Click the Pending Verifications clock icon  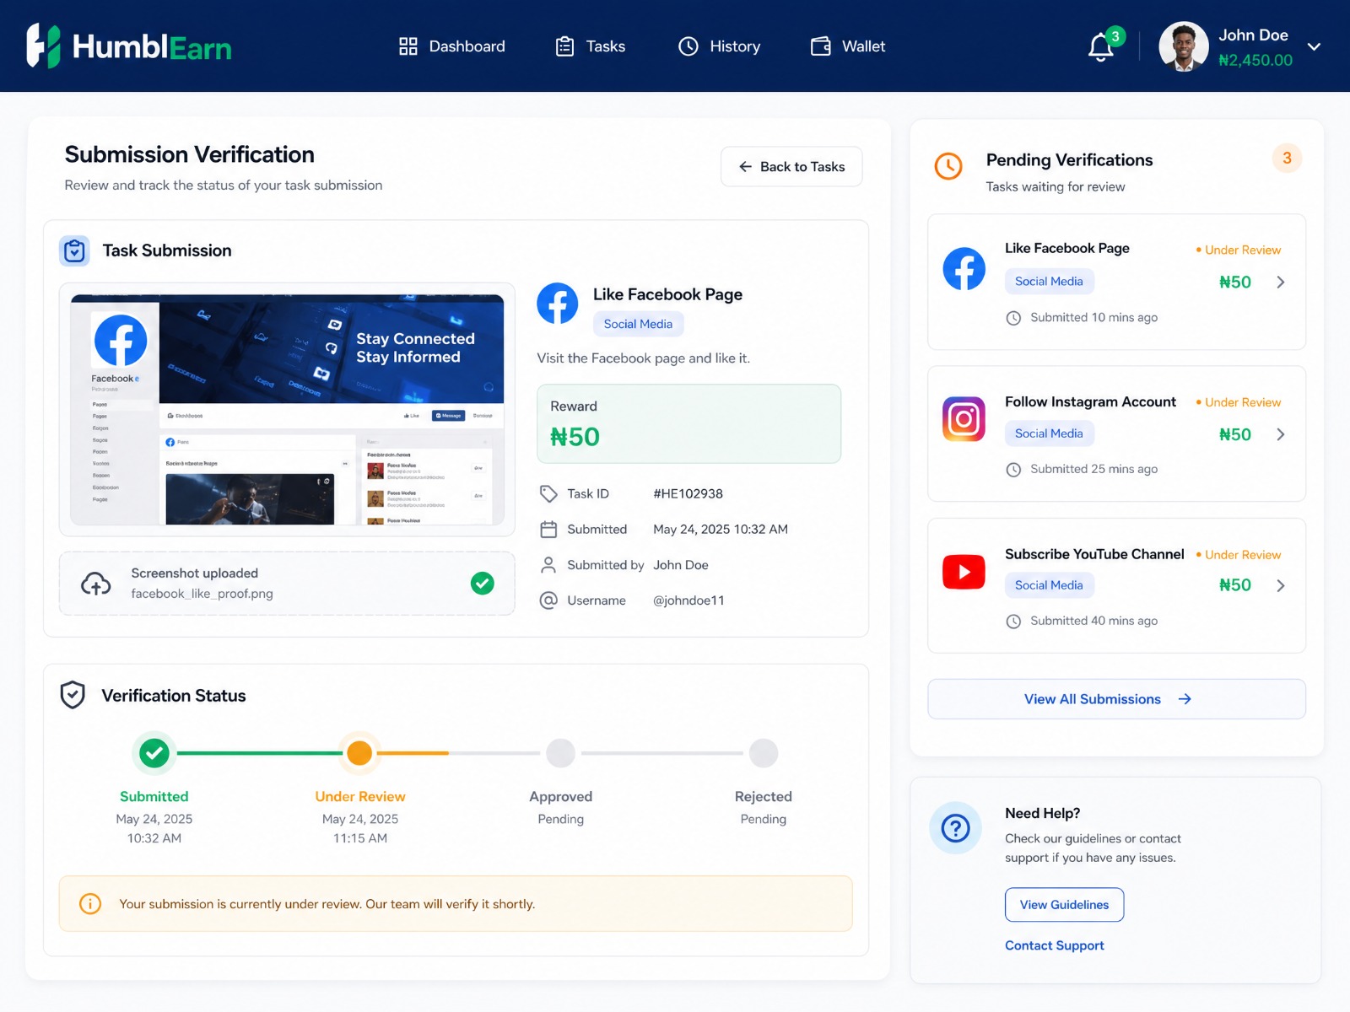click(x=948, y=166)
